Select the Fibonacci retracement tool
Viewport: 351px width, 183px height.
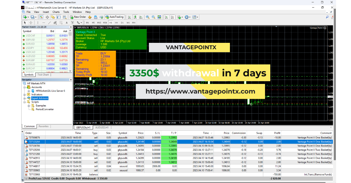(x=61, y=22)
